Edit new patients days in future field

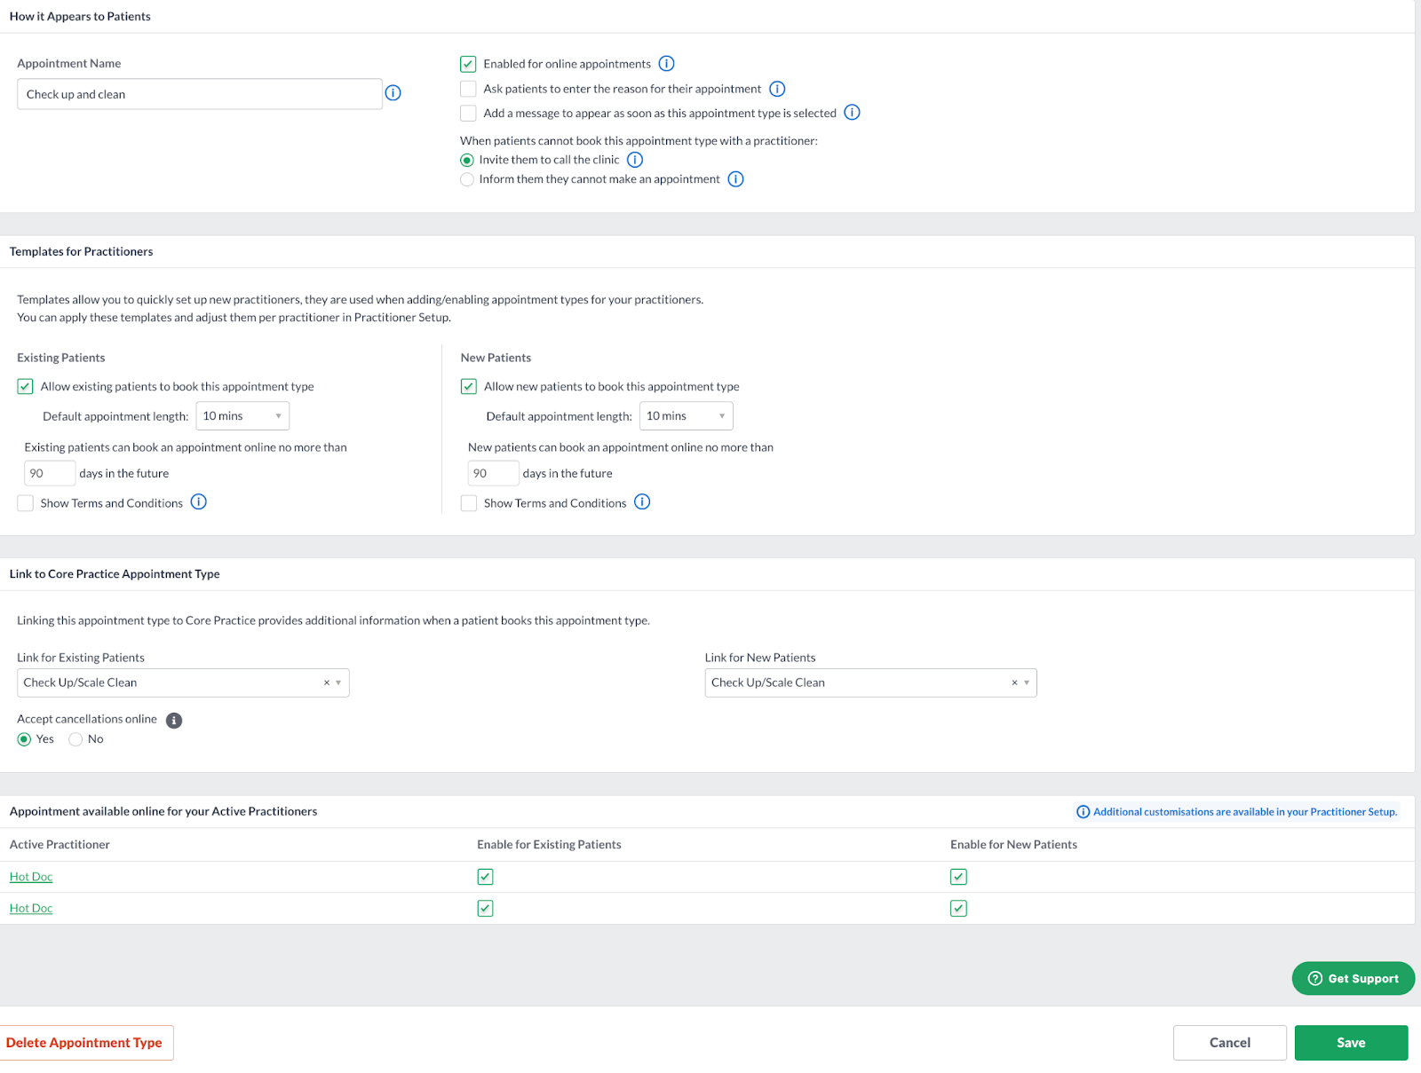pyautogui.click(x=493, y=473)
